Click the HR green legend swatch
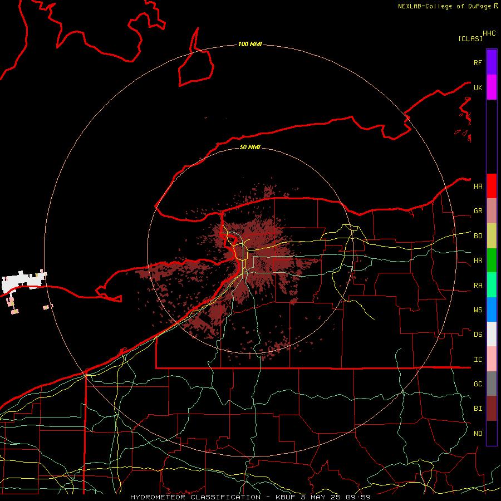 (492, 261)
